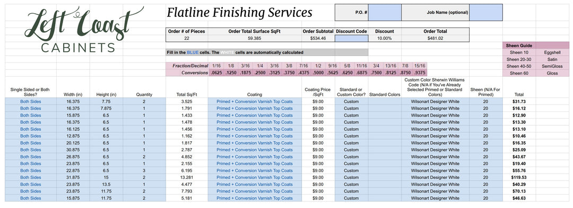Select the height cell showing 7.875

click(106, 108)
